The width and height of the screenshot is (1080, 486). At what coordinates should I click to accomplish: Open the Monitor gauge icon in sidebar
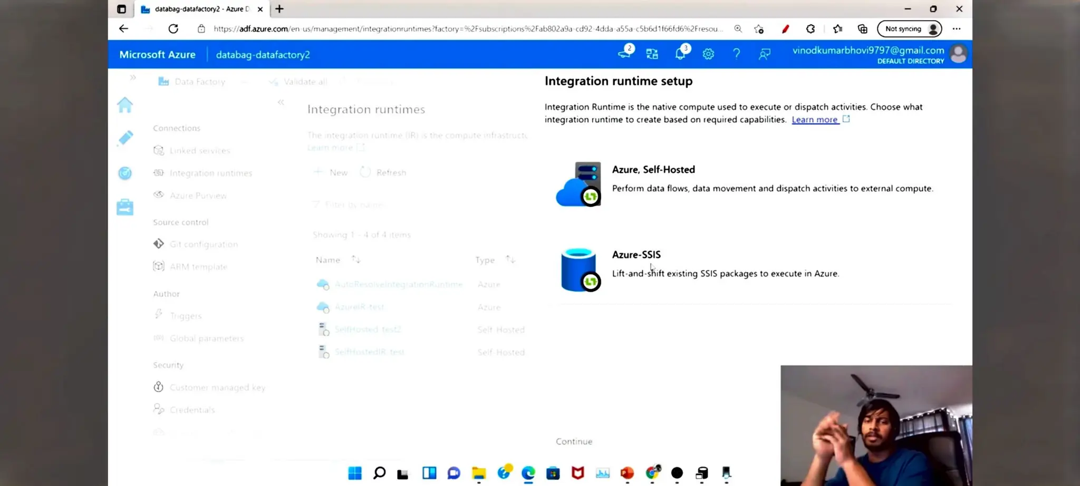(125, 173)
